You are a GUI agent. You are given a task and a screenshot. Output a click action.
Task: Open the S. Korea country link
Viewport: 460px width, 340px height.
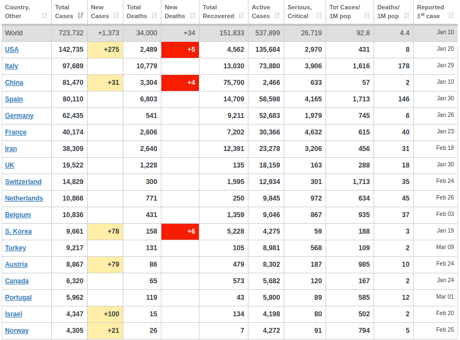tap(18, 231)
